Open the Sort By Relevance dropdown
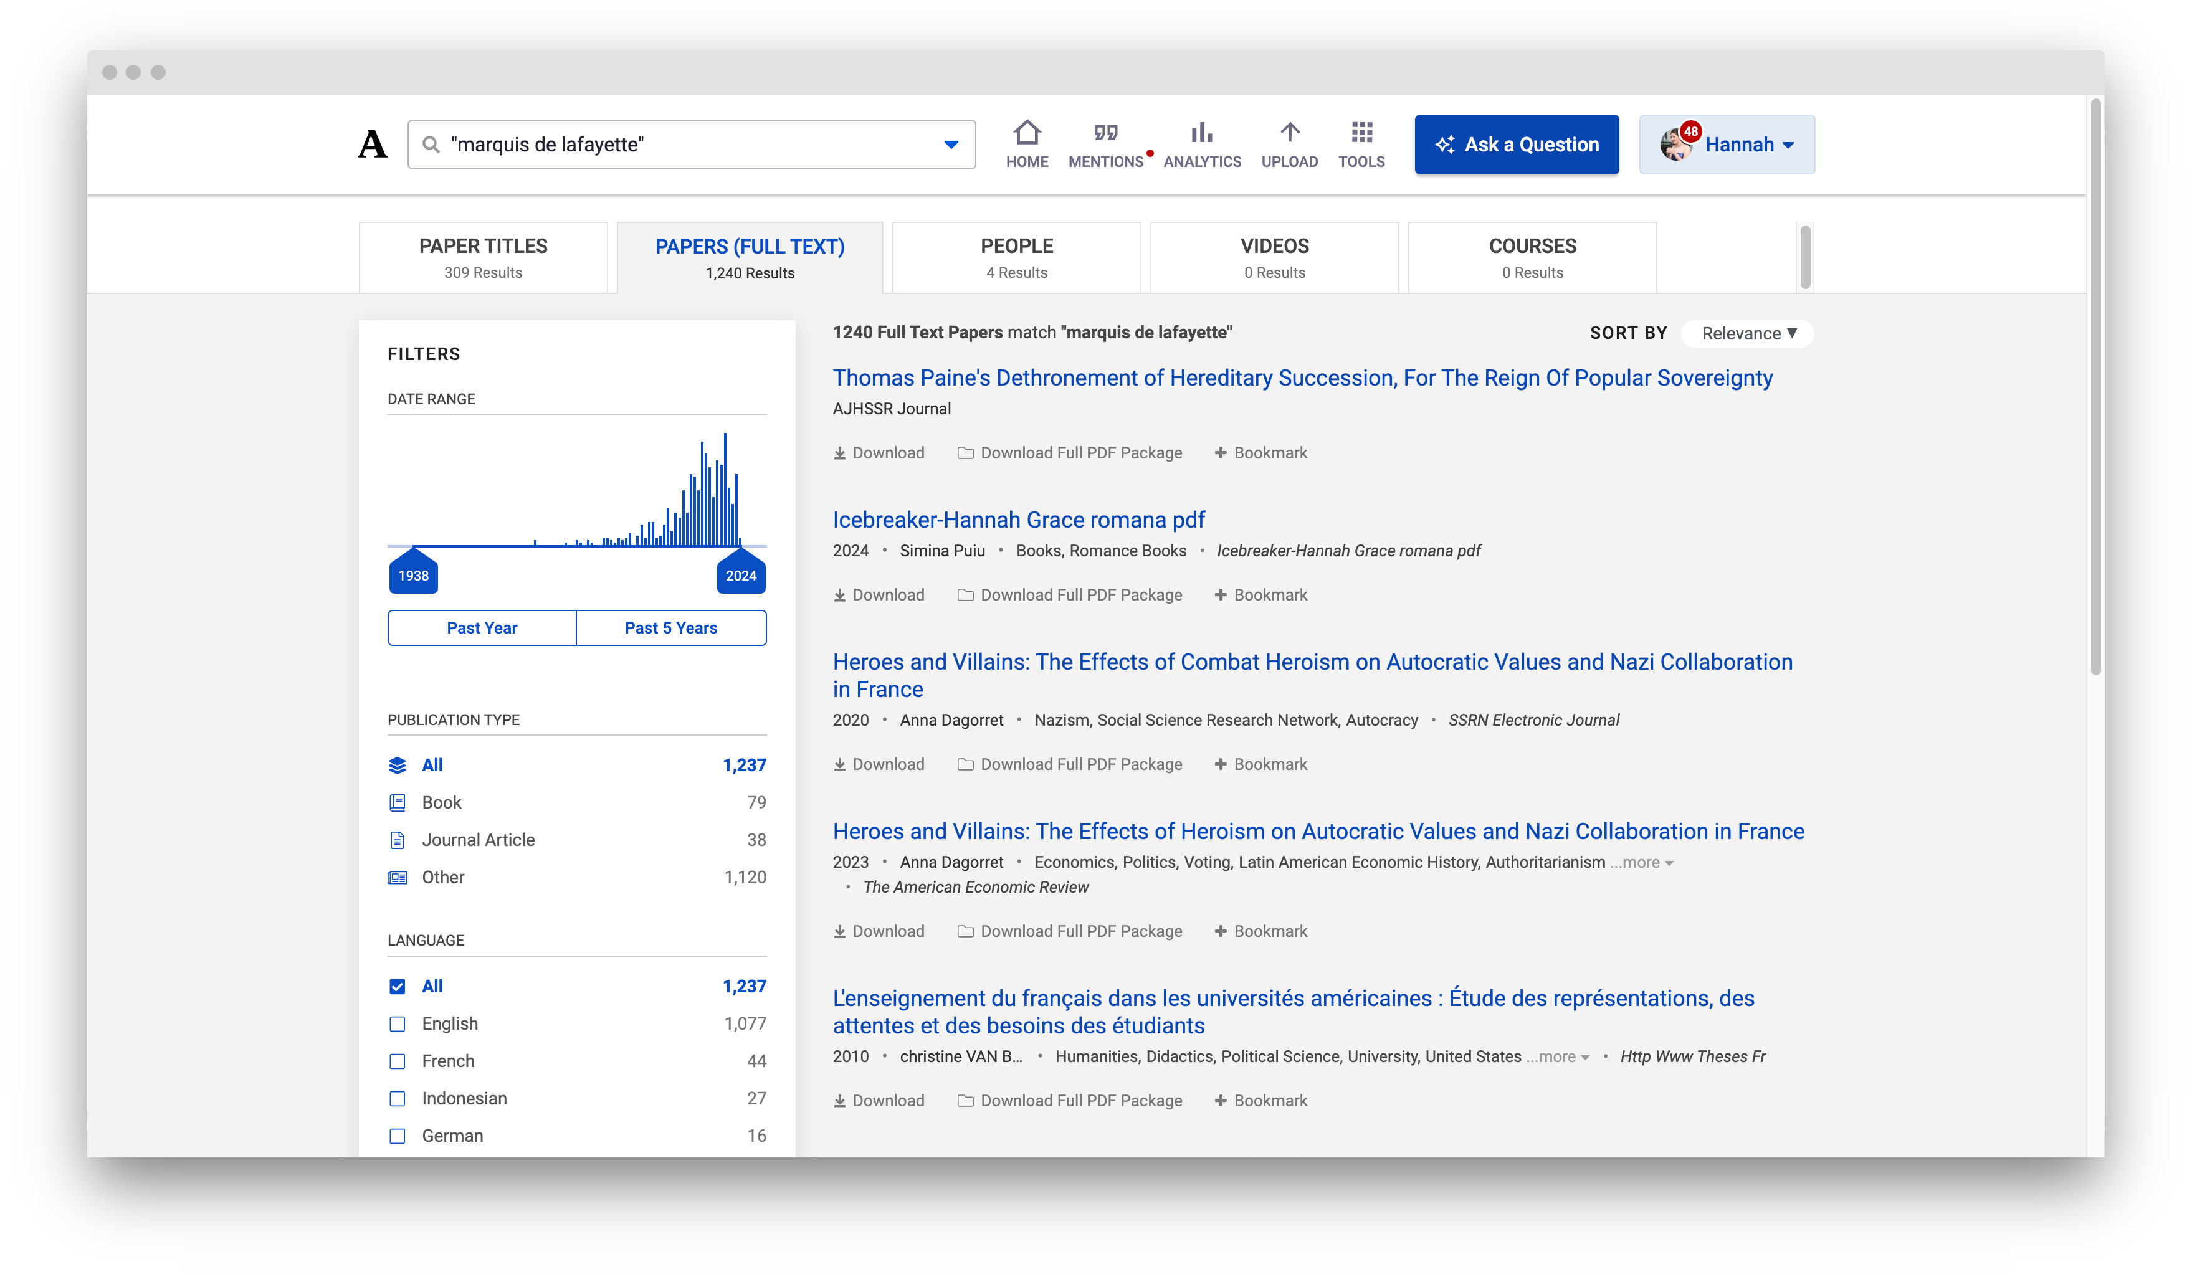The image size is (2192, 1282). (1748, 333)
